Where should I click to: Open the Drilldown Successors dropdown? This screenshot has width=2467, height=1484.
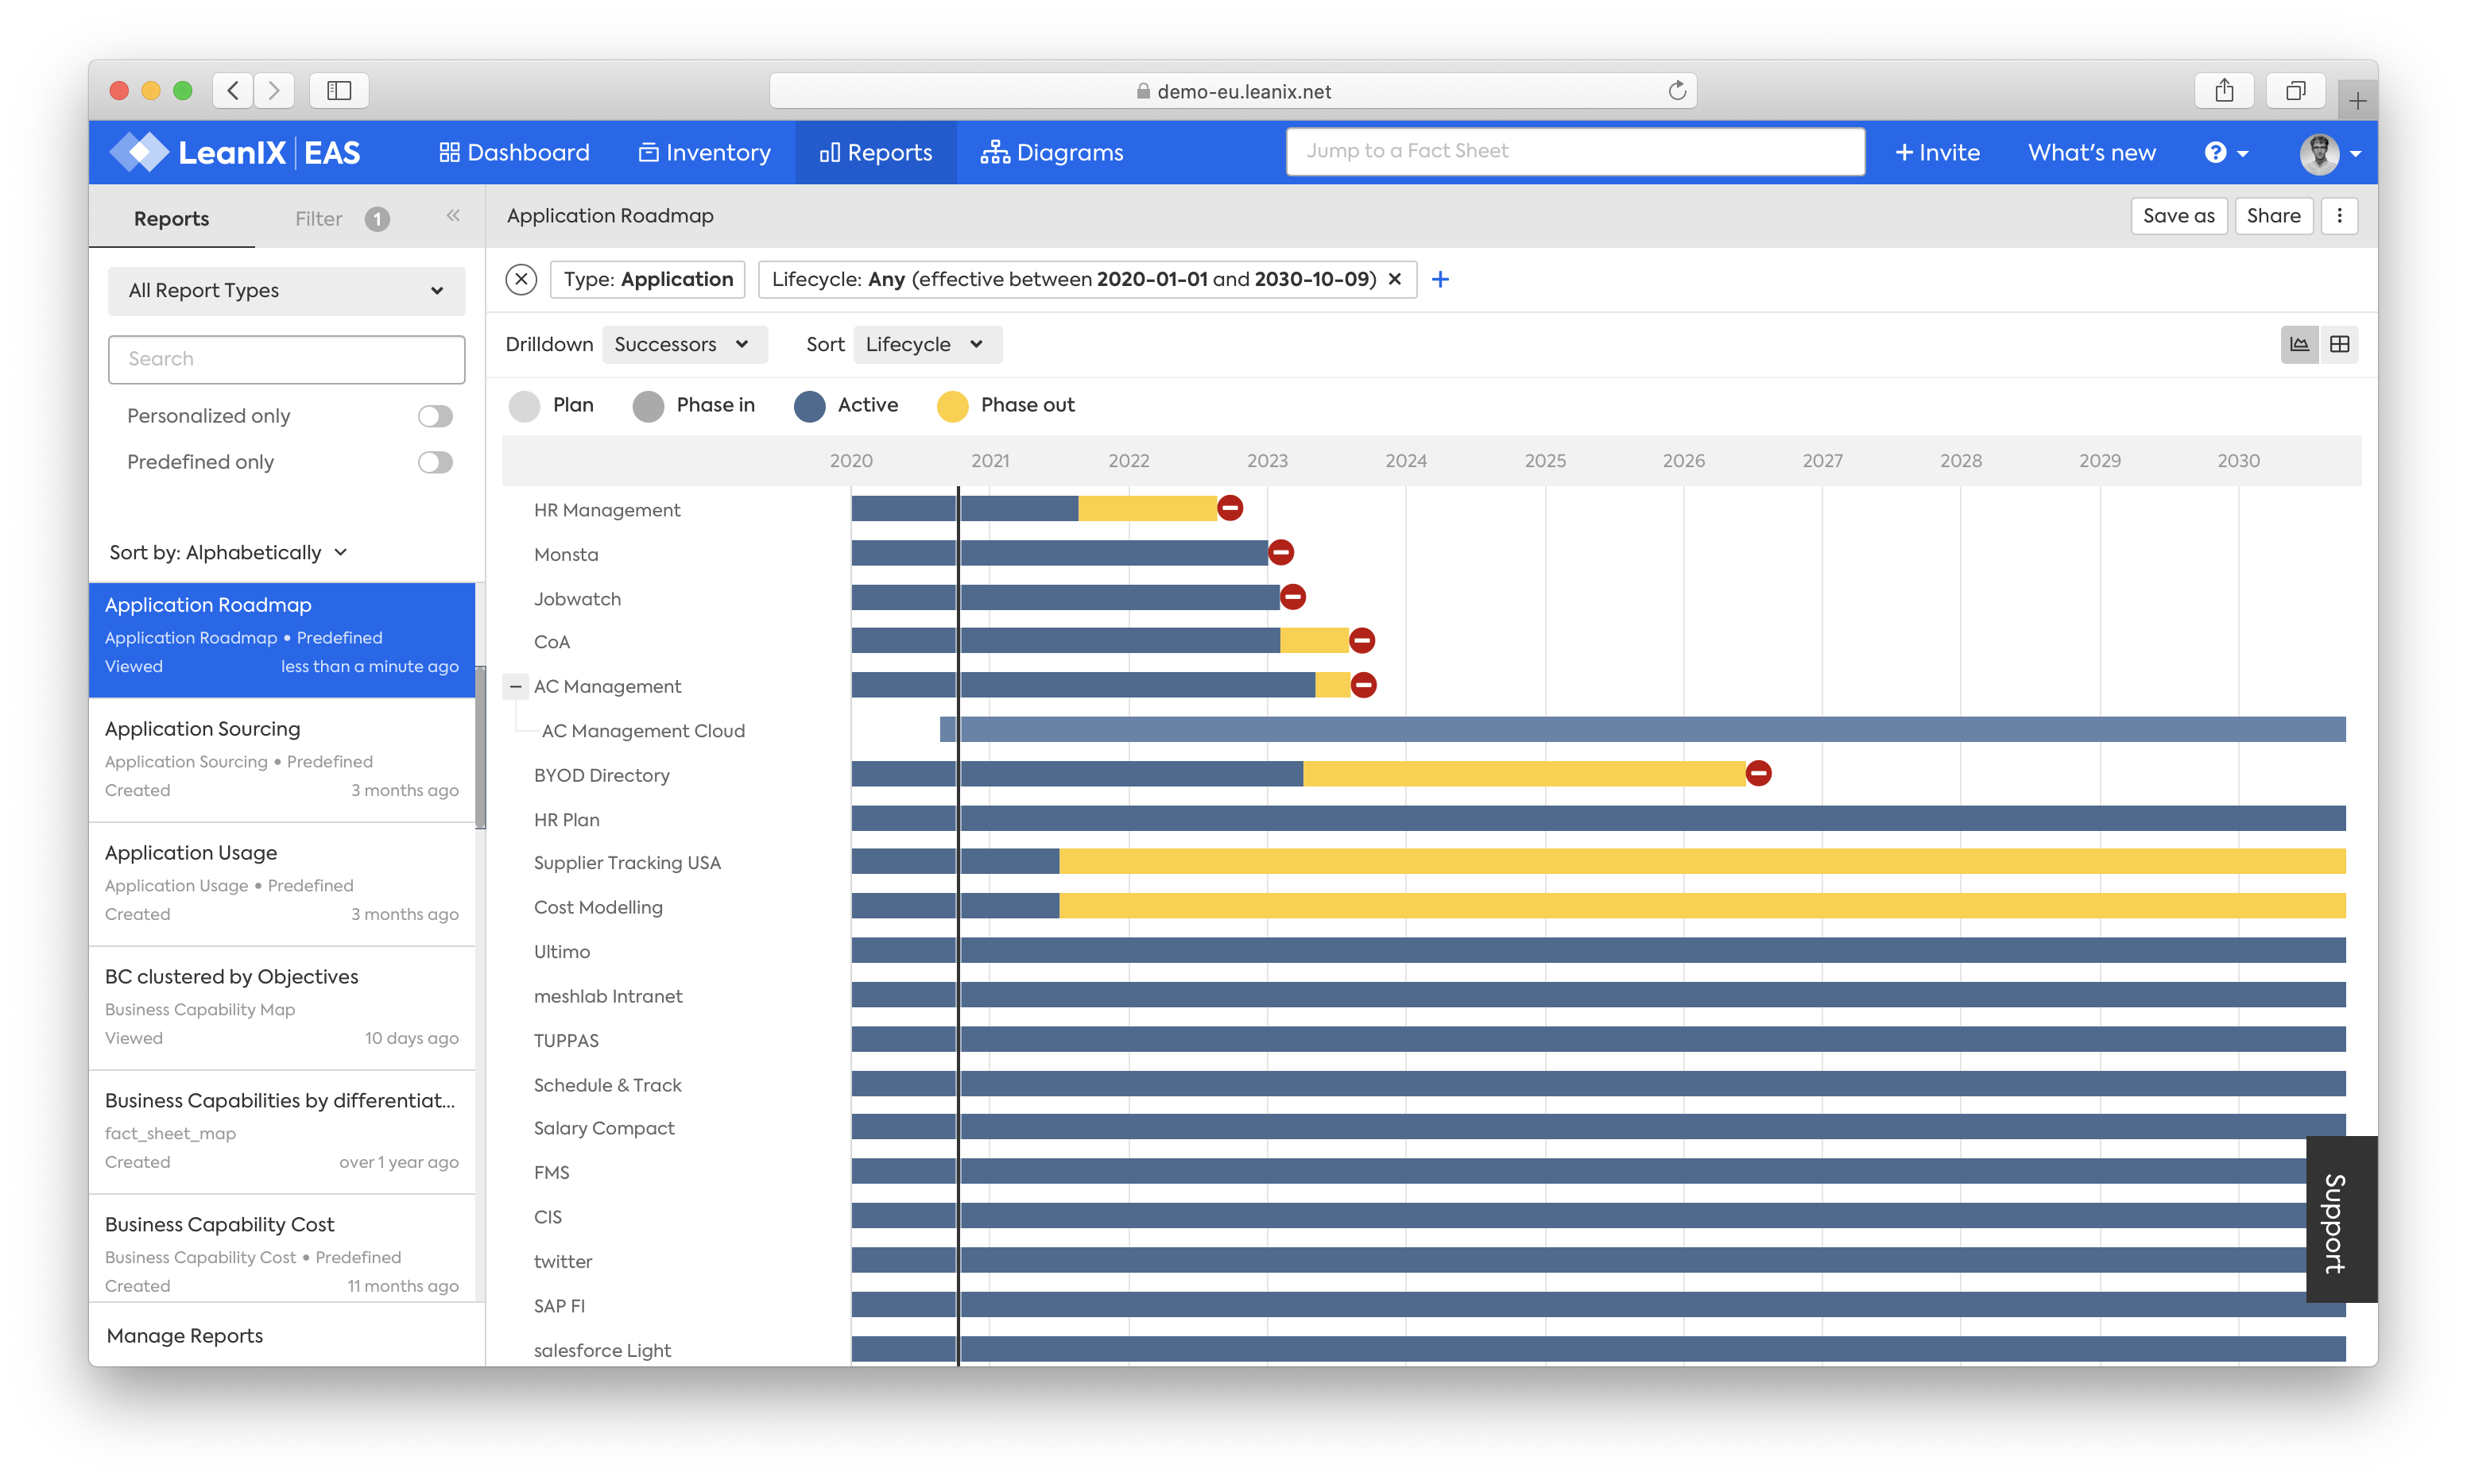[680, 343]
